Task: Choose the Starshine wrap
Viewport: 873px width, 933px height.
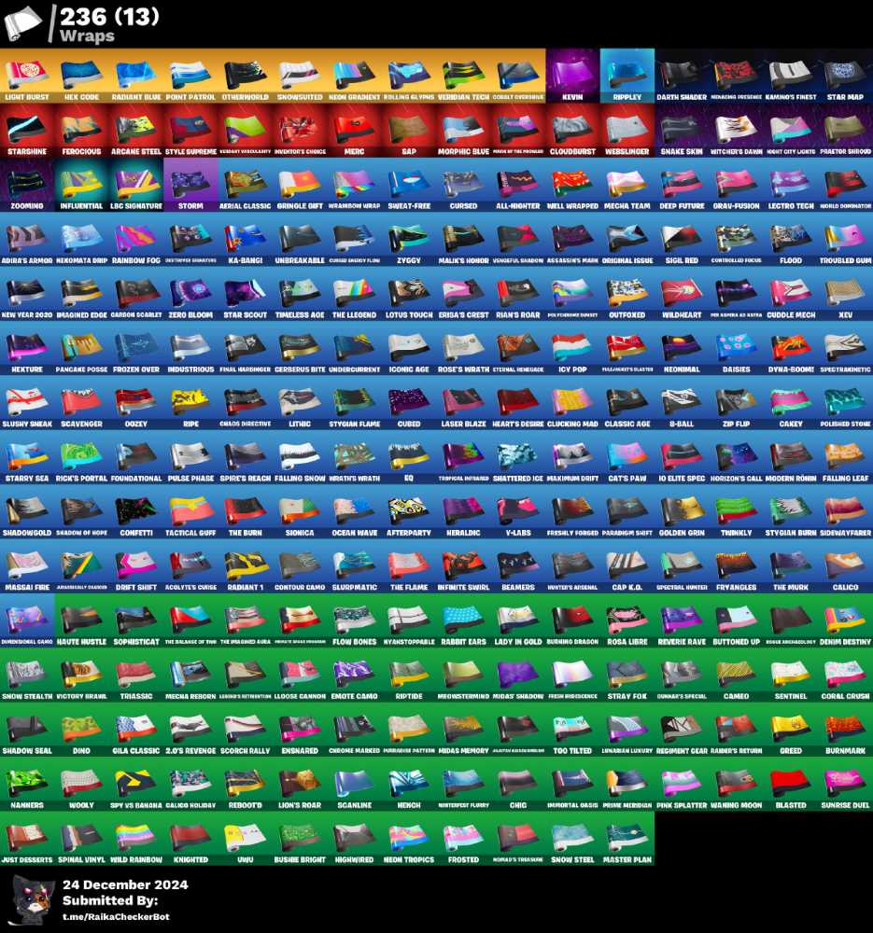Action: click(x=27, y=131)
